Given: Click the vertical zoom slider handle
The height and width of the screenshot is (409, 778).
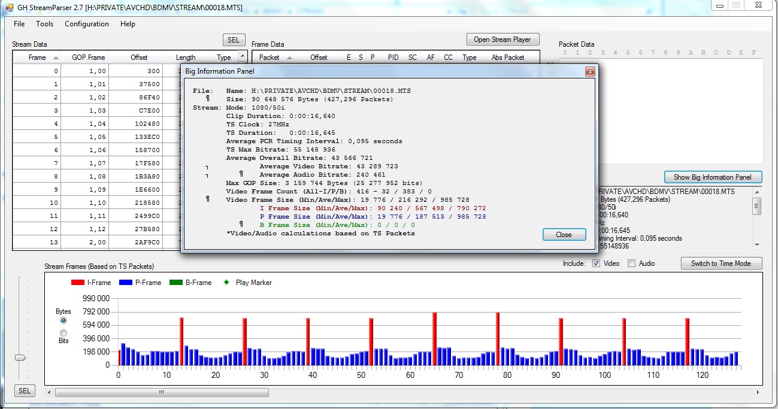Looking at the screenshot, I should (x=20, y=358).
